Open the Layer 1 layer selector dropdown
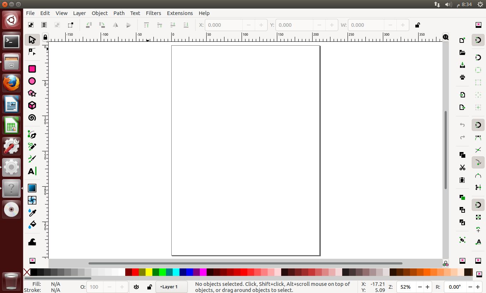The image size is (486, 293). pos(172,287)
